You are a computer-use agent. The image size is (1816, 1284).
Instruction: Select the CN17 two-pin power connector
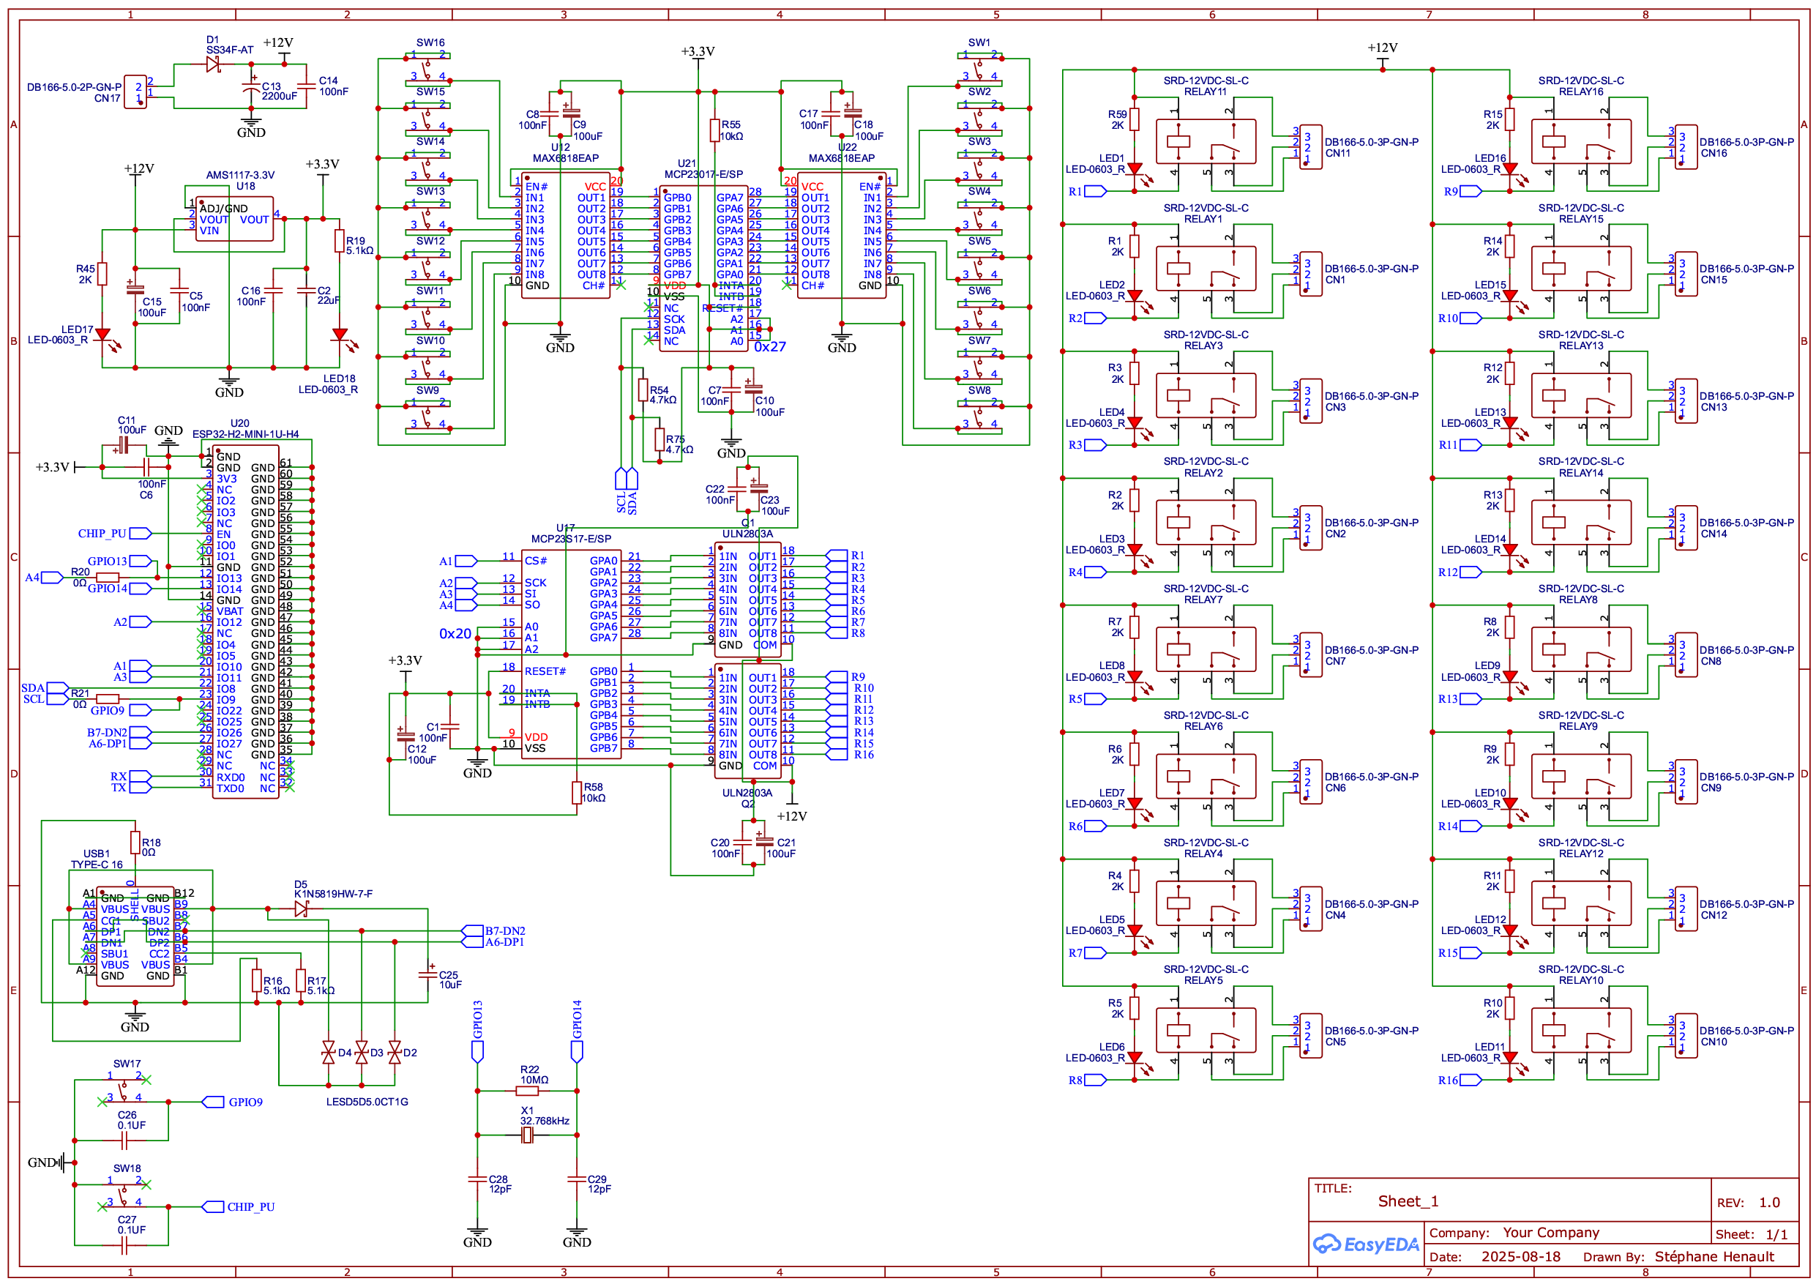pos(135,92)
